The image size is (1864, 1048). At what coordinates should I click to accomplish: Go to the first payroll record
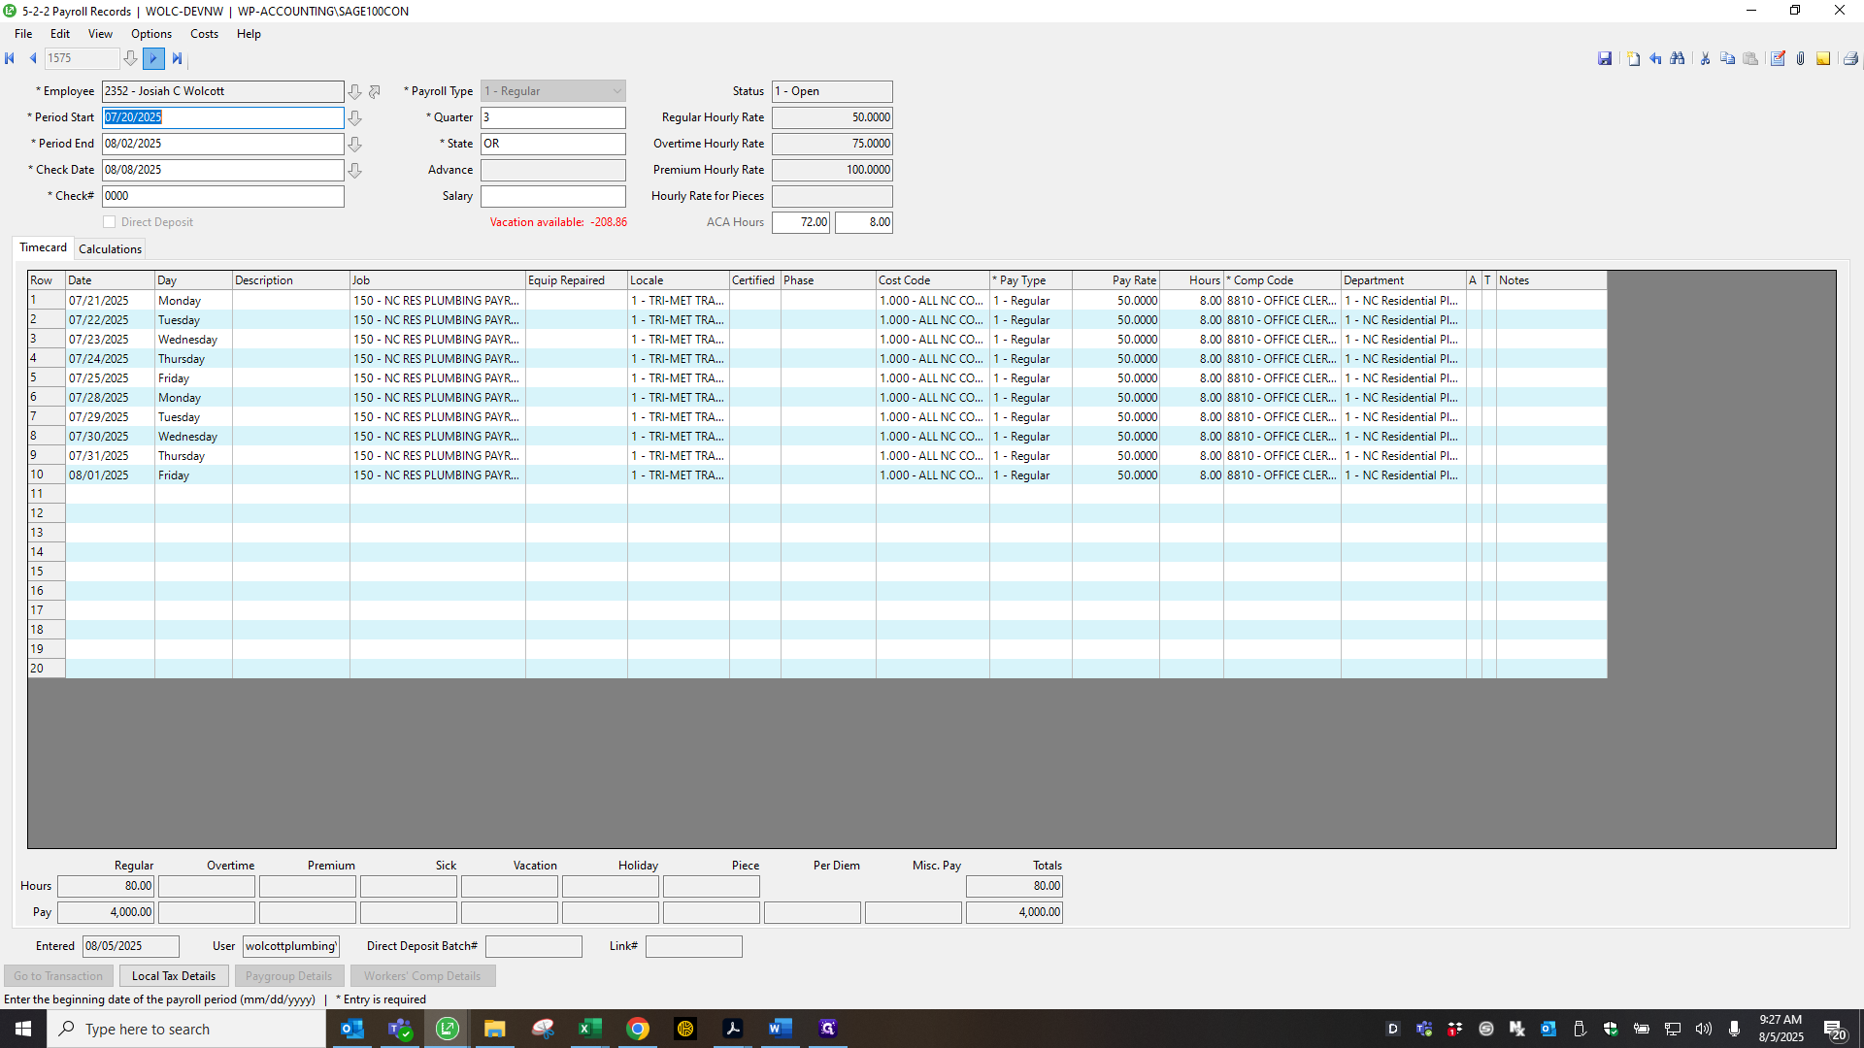click(x=10, y=58)
